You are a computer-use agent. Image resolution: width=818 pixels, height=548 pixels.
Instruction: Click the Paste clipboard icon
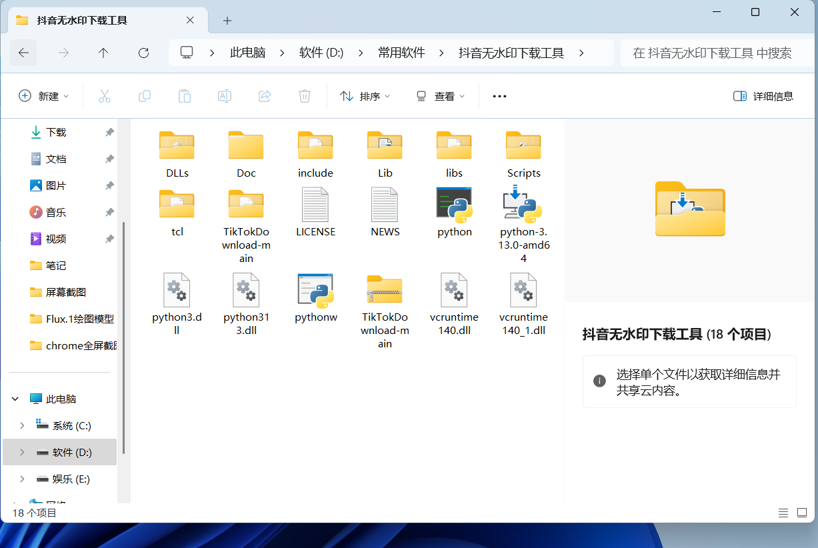click(x=185, y=96)
